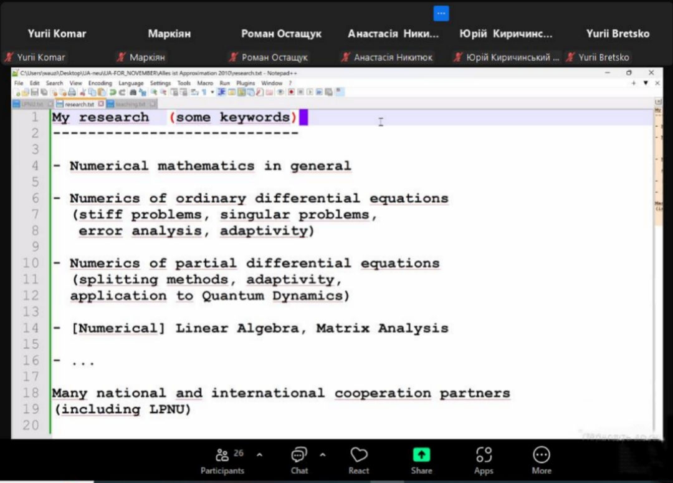Click the Start Recording macro red-dot icon
The image size is (673, 483).
tap(291, 92)
